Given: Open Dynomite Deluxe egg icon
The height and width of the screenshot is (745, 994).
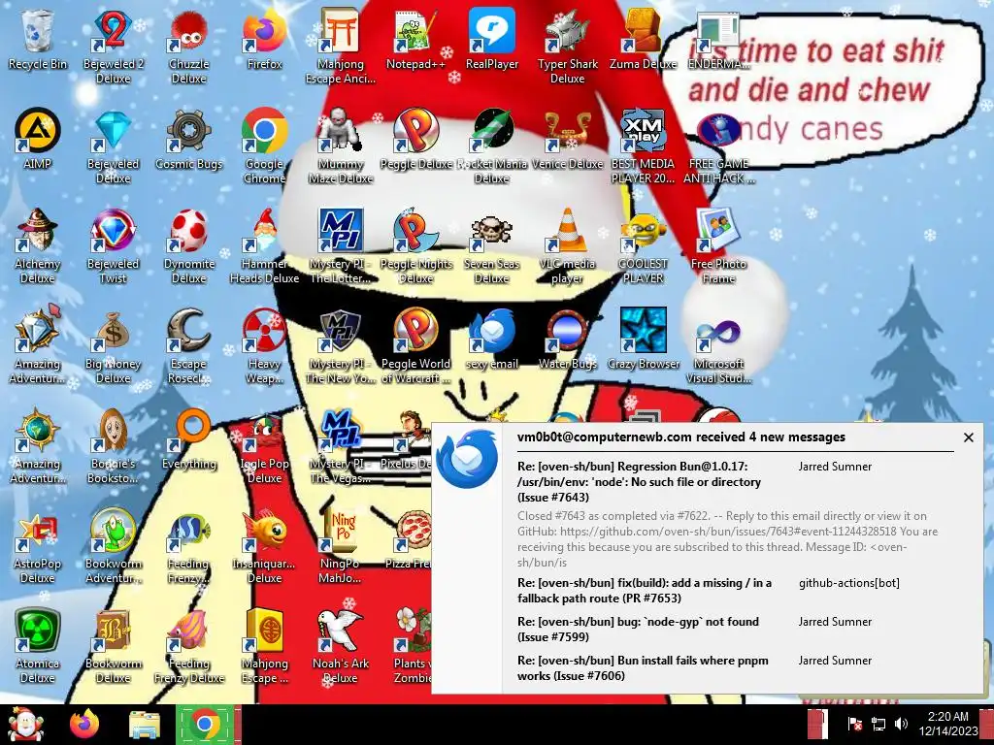Looking at the screenshot, I should (x=189, y=245).
